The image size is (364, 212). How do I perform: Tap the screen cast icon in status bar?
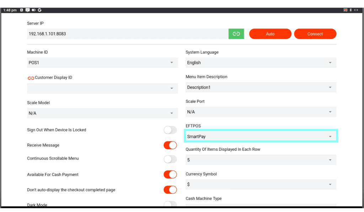click(x=345, y=10)
